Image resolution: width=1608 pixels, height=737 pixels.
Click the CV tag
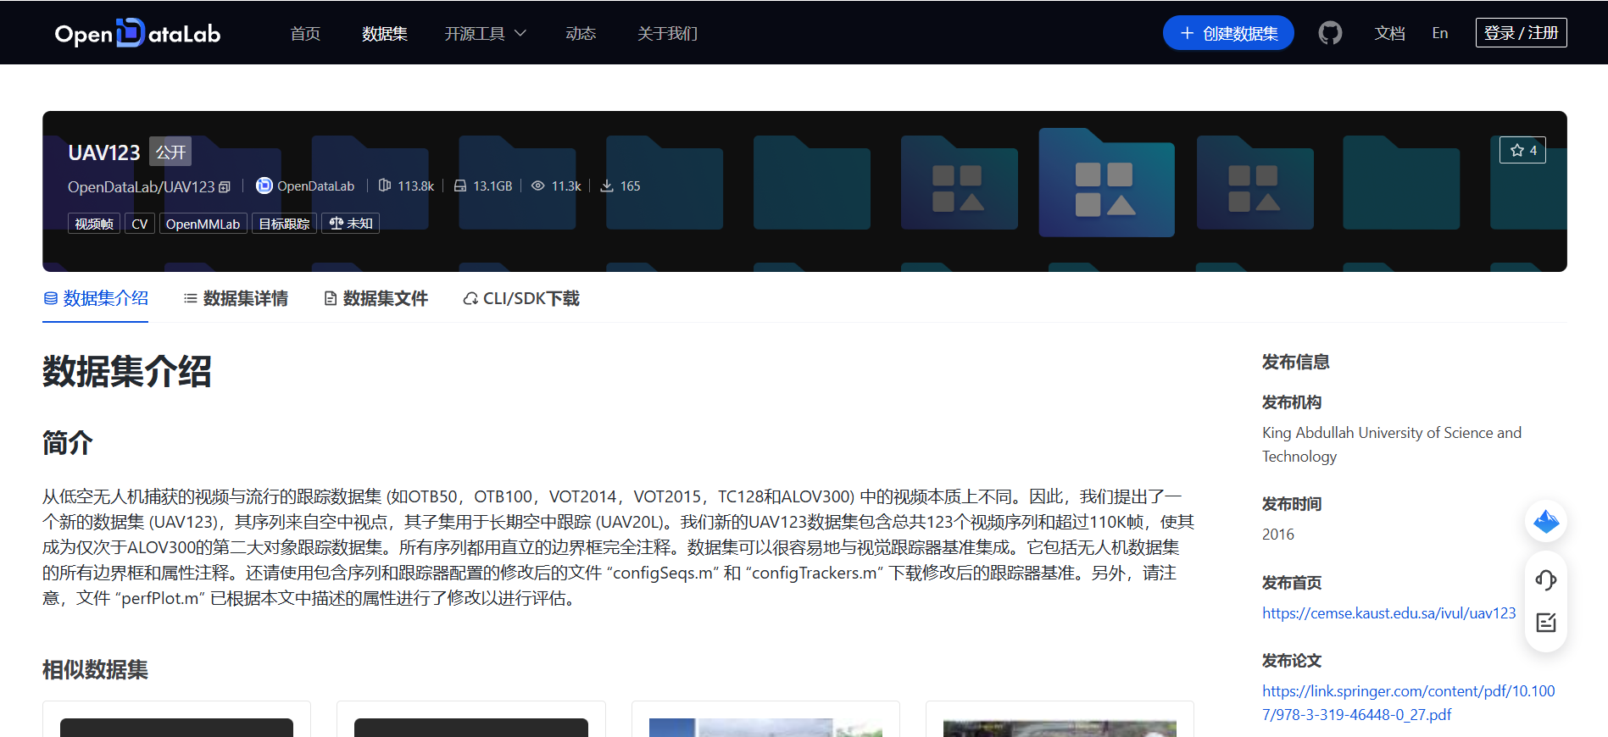[140, 224]
